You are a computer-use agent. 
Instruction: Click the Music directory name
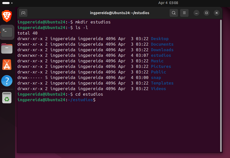click(157, 61)
